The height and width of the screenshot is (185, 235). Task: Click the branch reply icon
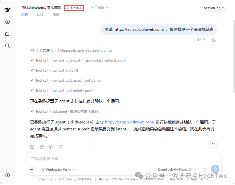tap(61, 147)
